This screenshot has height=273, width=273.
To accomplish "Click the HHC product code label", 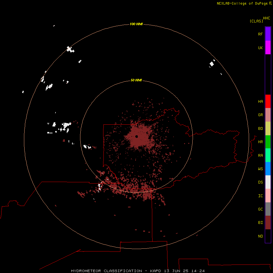I will pyautogui.click(x=267, y=18).
